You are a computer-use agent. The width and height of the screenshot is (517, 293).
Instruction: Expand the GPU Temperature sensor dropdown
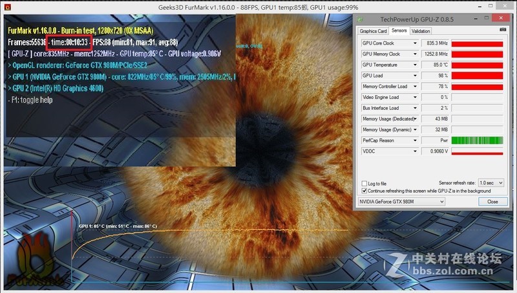(x=415, y=65)
